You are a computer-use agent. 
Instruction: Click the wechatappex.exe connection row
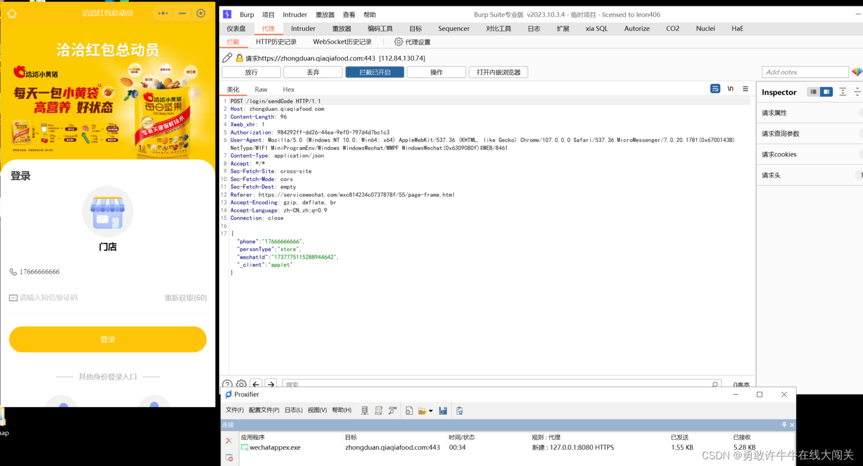[516, 447]
